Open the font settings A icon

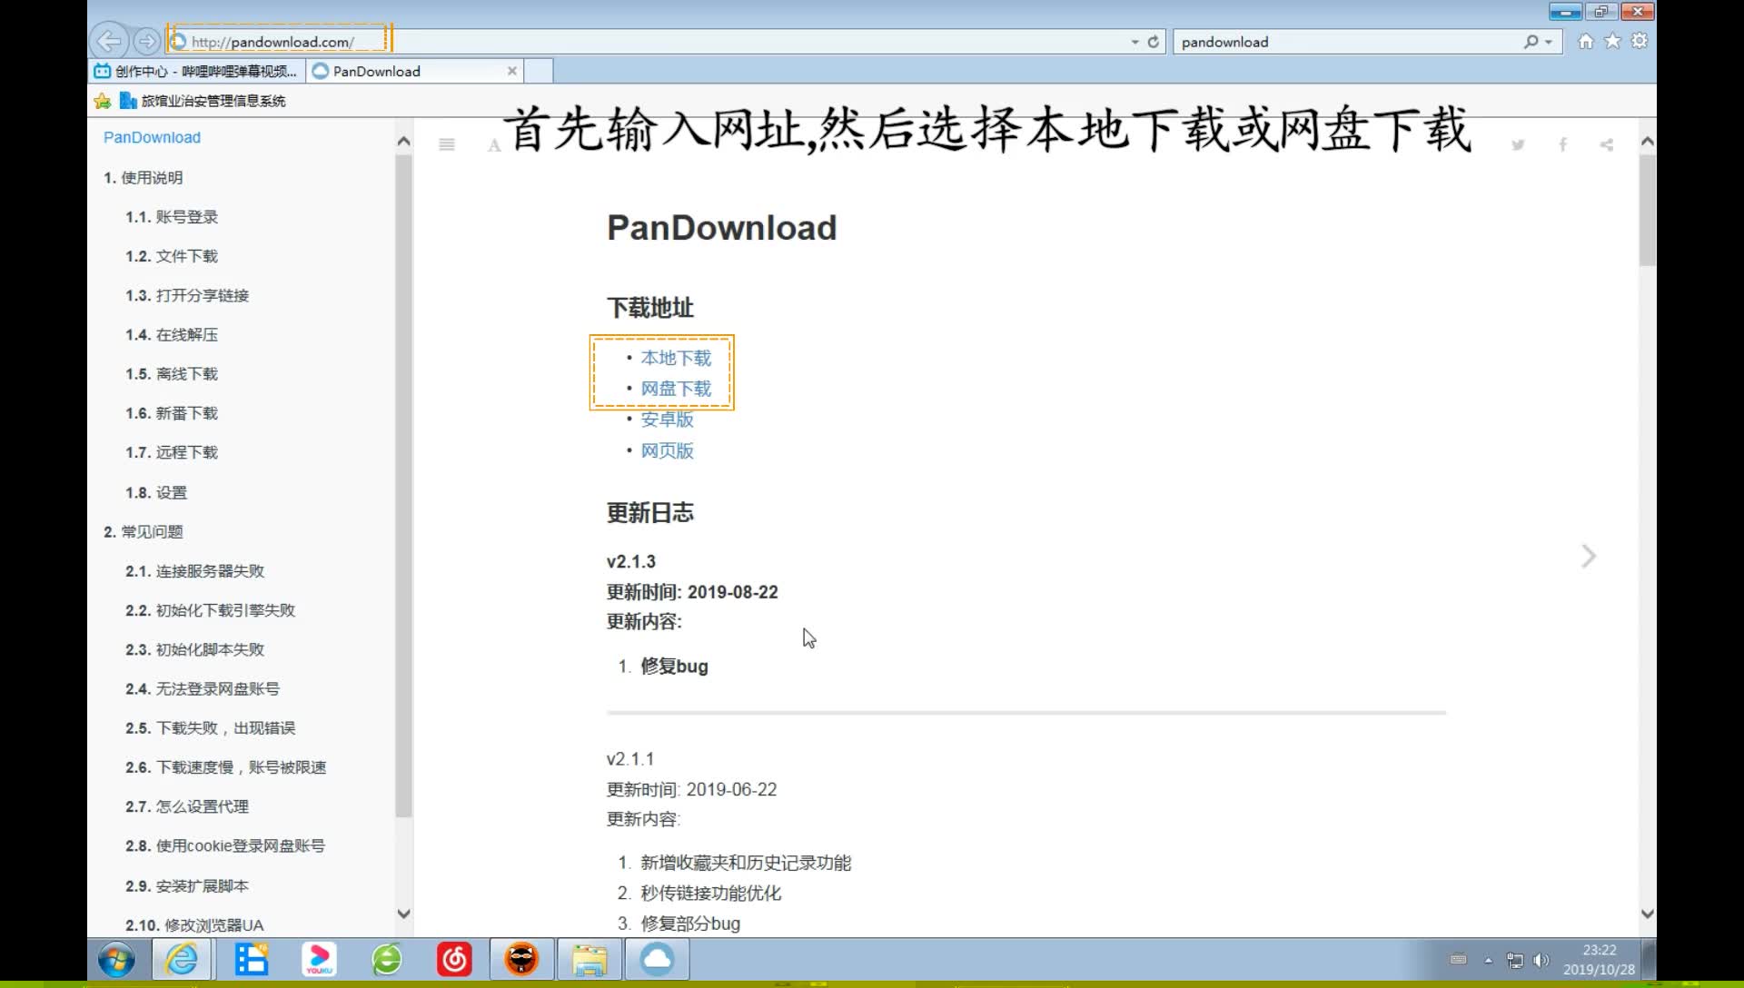[494, 145]
